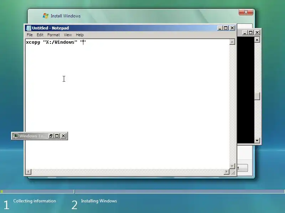Click Notepad vertical scroll-down arrow
This screenshot has height=213, width=285.
click(232, 166)
